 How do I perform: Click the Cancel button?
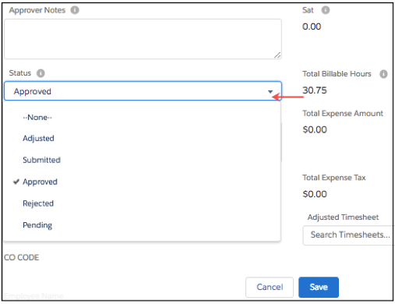[270, 287]
